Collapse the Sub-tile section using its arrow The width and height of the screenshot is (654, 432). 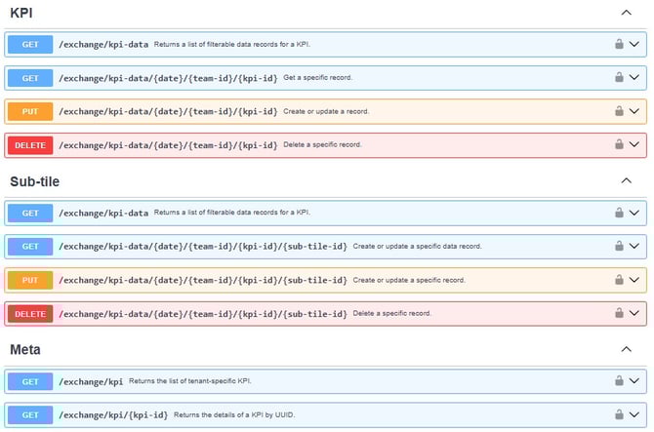click(x=626, y=180)
